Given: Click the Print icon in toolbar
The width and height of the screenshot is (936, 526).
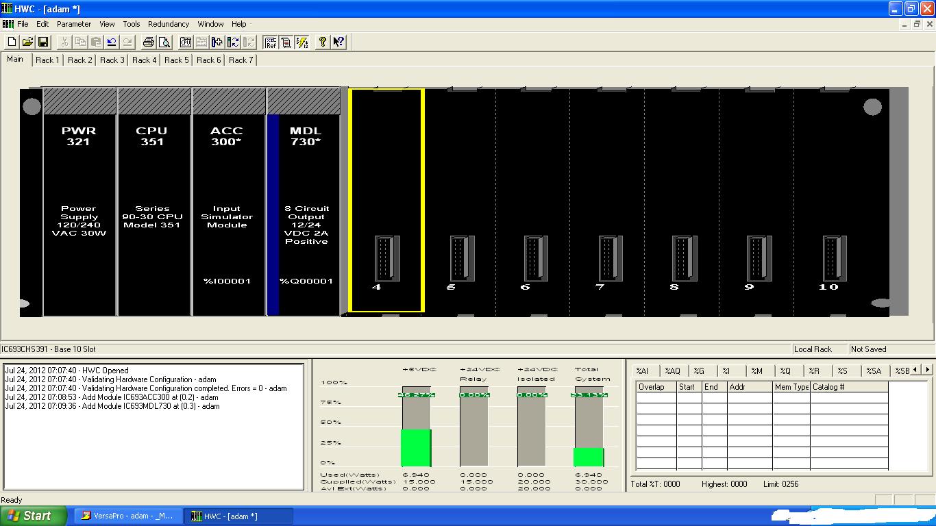Looking at the screenshot, I should 149,42.
